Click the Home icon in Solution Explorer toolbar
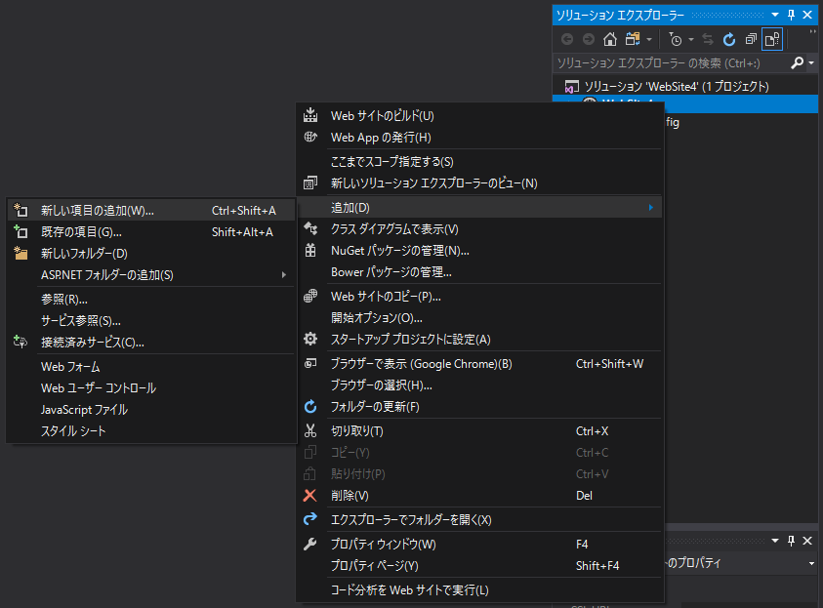The image size is (823, 608). [610, 39]
